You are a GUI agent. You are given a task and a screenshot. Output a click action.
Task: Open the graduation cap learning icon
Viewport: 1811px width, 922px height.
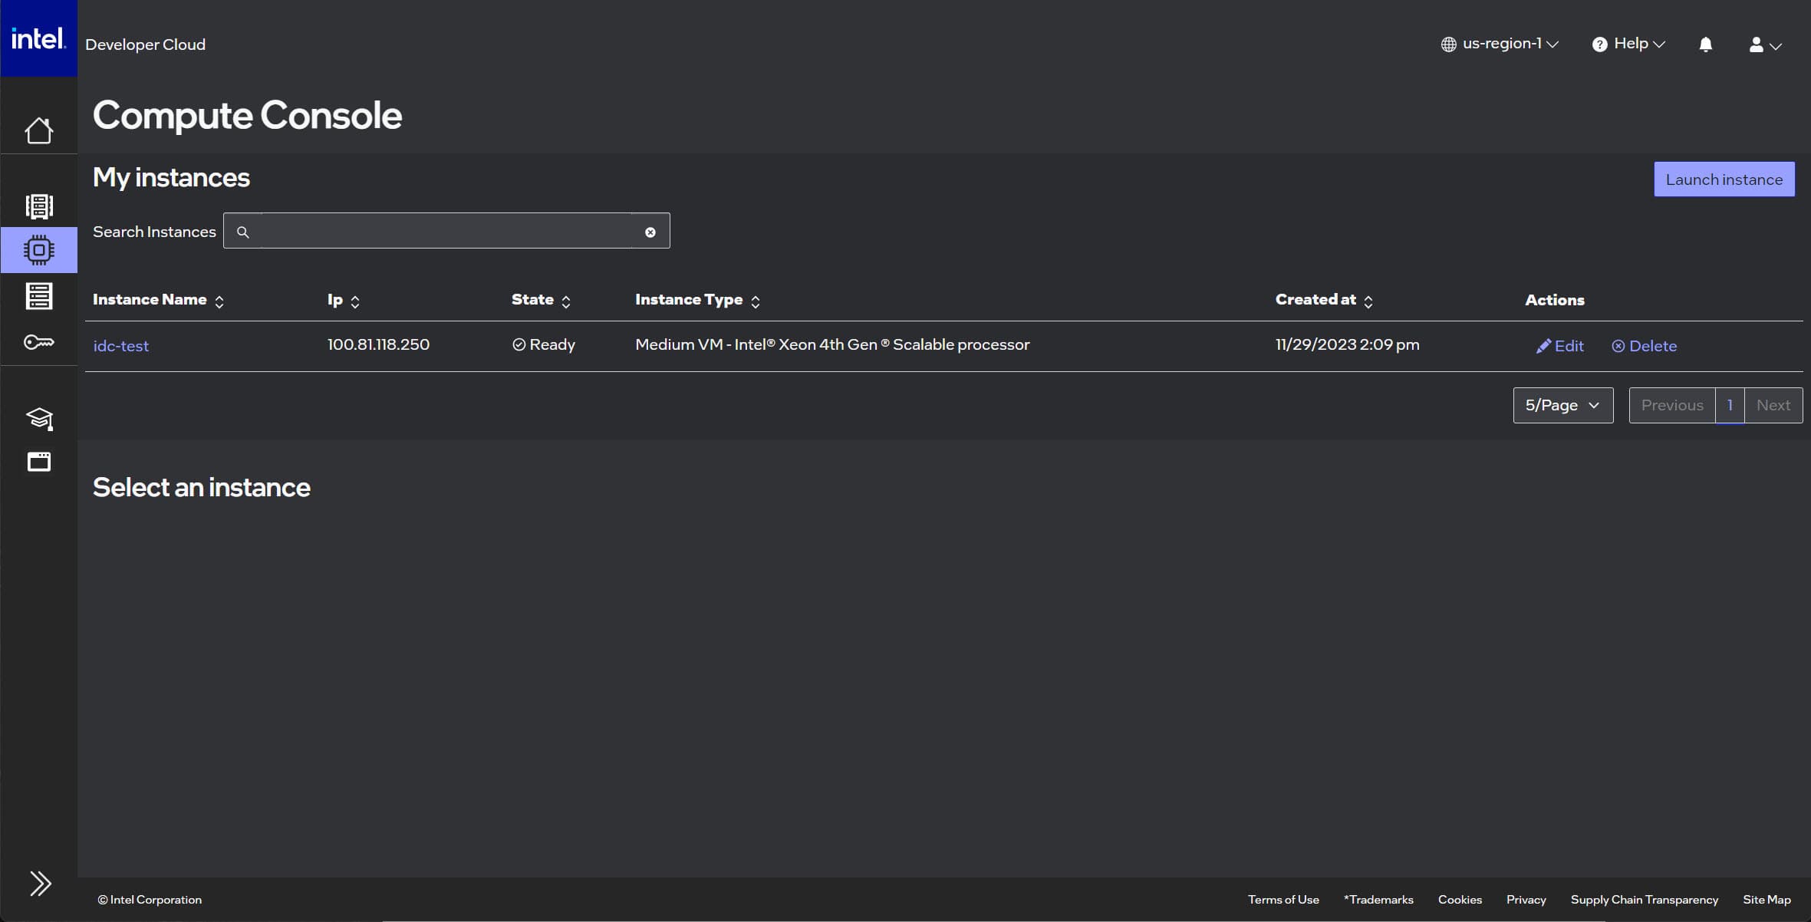tap(38, 418)
